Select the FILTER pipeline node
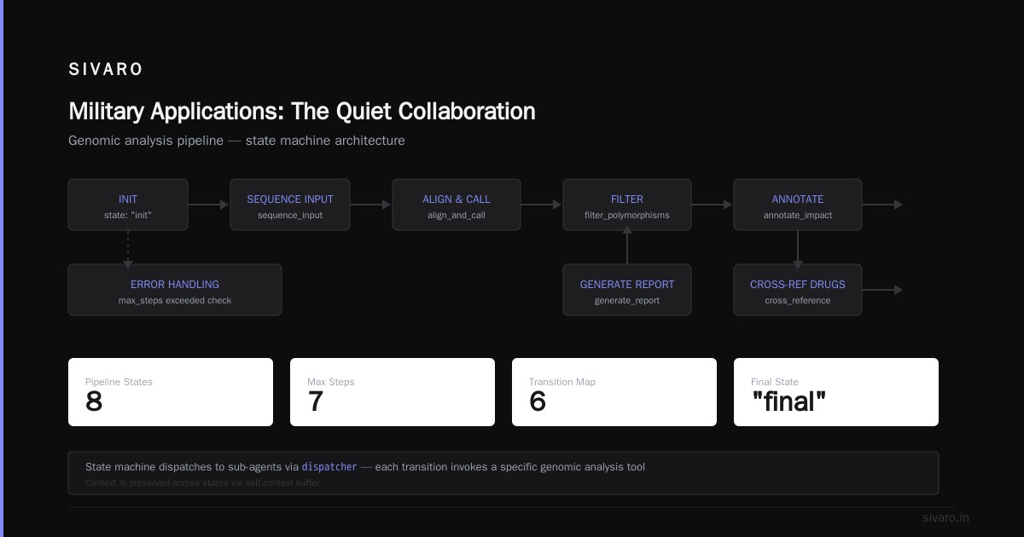1024x537 pixels. pyautogui.click(x=627, y=205)
